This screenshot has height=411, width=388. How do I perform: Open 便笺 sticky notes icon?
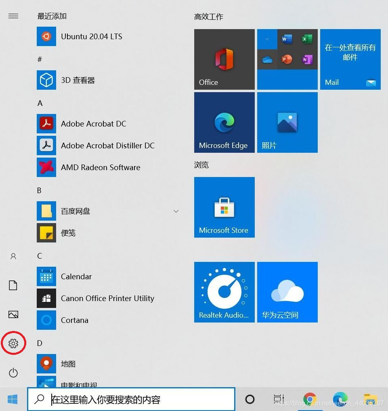click(x=46, y=233)
